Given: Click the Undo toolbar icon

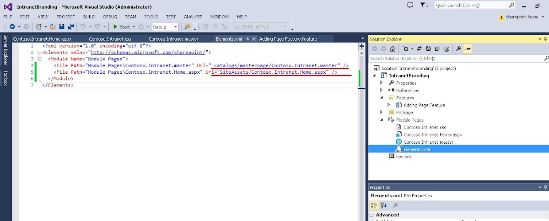Looking at the screenshot, I should coord(83,27).
